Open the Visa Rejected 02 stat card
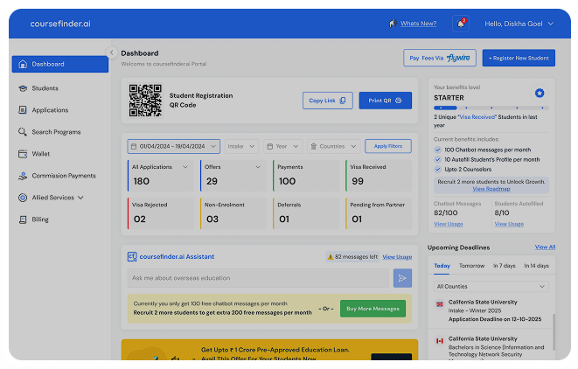 160,213
